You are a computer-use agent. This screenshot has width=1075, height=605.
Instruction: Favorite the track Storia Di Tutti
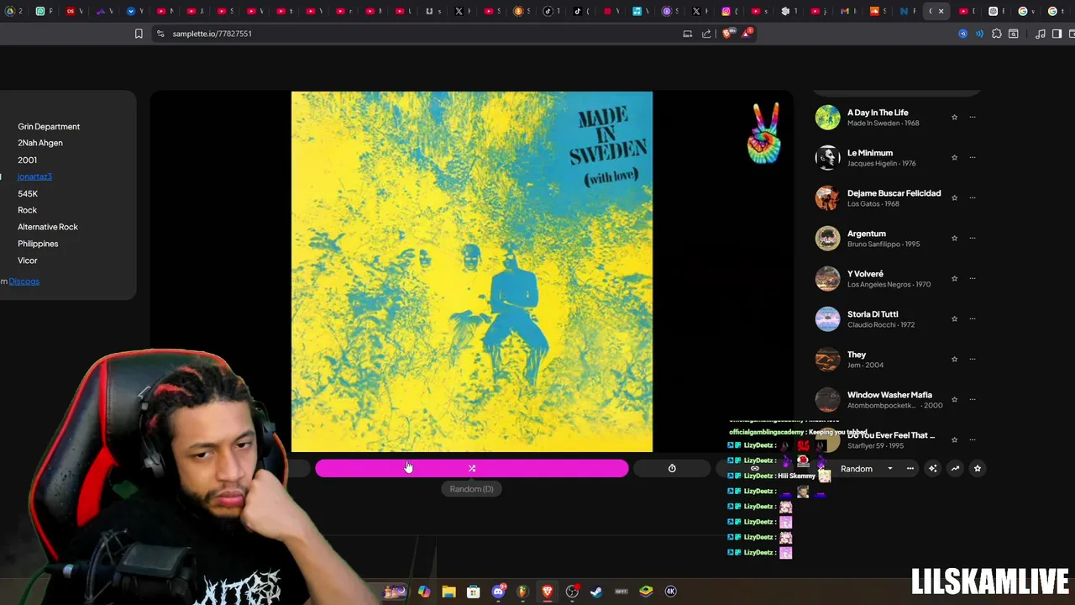tap(954, 318)
